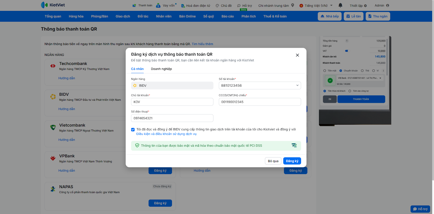Click the branch location pin icon
434x214 pixels.
[x=293, y=5]
